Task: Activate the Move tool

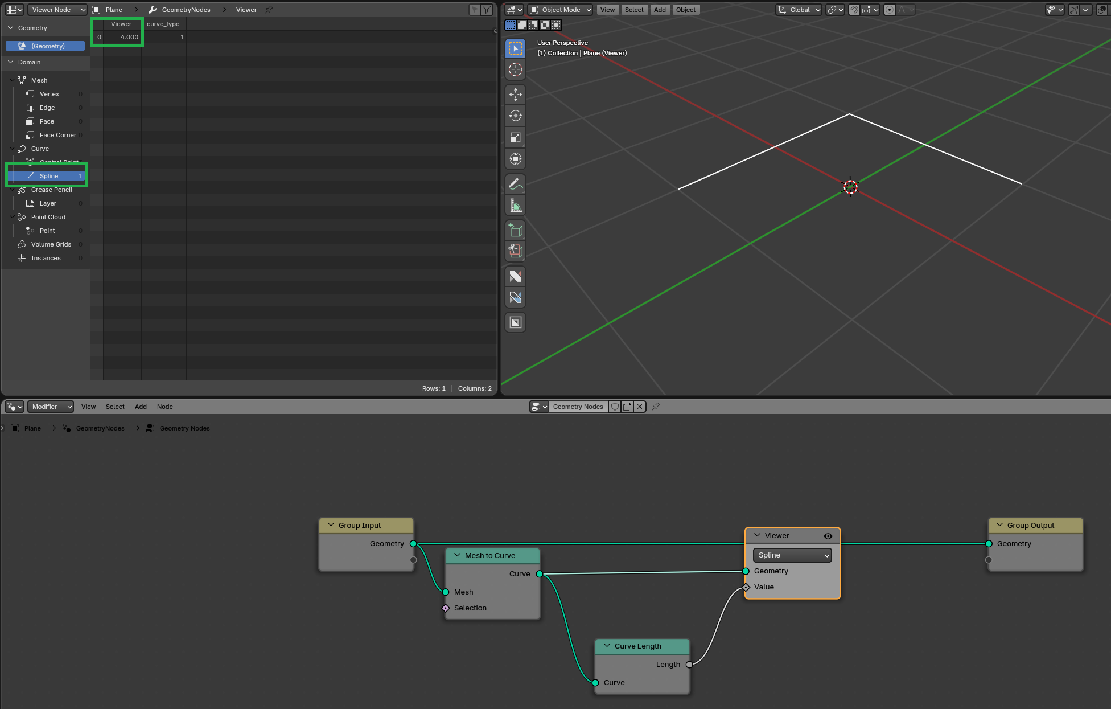Action: point(515,94)
